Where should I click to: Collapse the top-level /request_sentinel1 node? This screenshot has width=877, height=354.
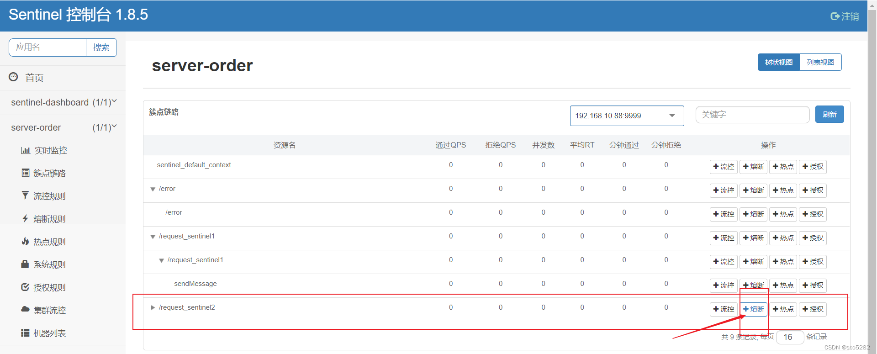(153, 237)
